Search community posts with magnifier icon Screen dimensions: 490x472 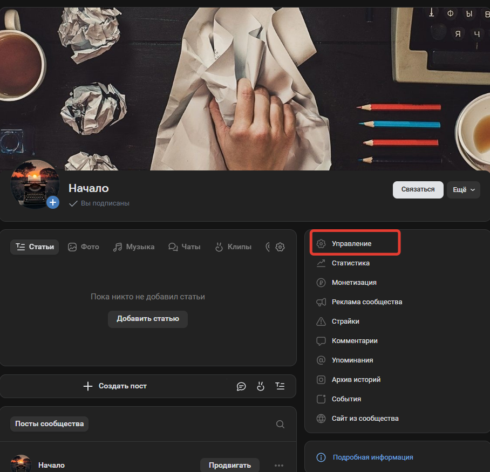(x=280, y=424)
